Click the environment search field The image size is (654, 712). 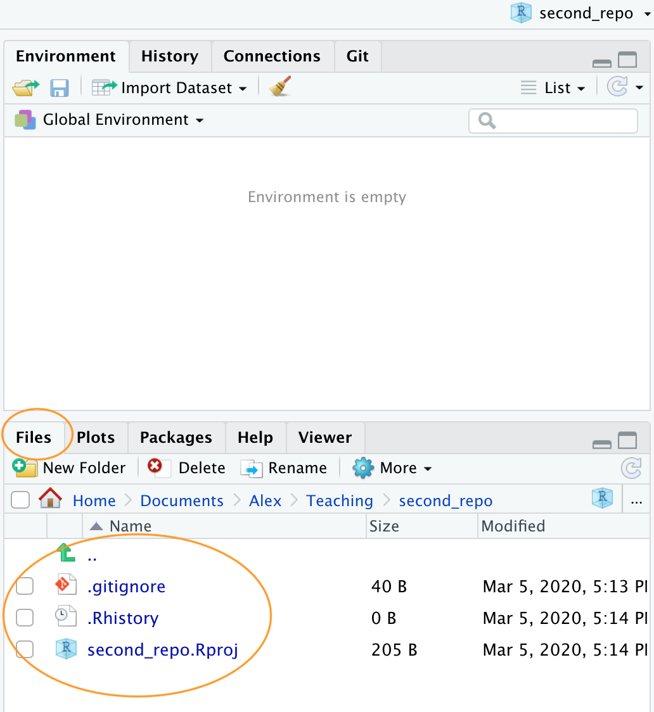tap(553, 120)
